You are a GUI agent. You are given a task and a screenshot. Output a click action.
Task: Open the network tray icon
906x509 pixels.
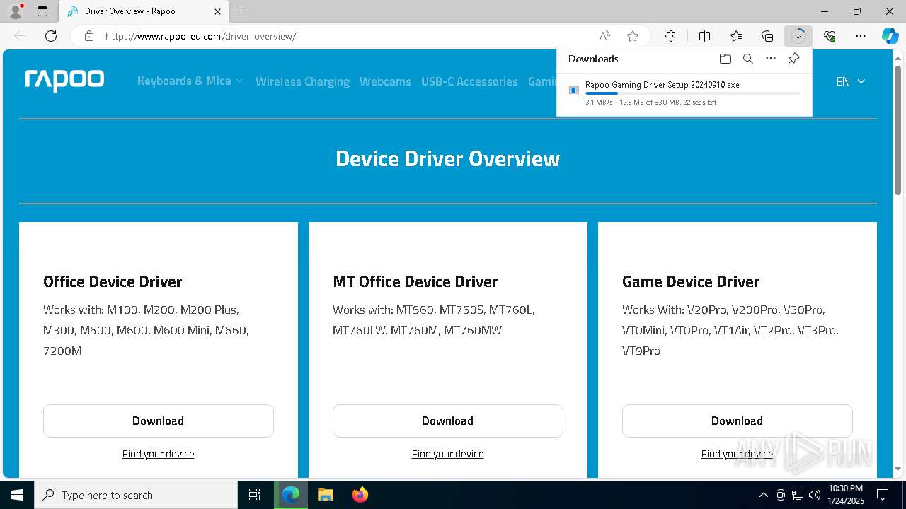click(x=798, y=495)
